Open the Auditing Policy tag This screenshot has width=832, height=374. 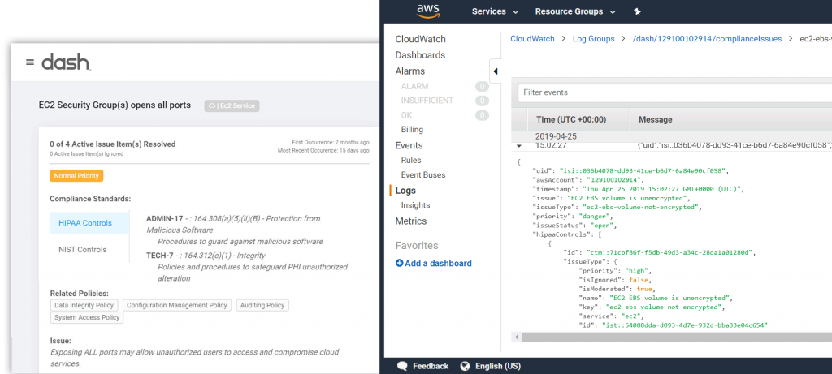pos(262,305)
